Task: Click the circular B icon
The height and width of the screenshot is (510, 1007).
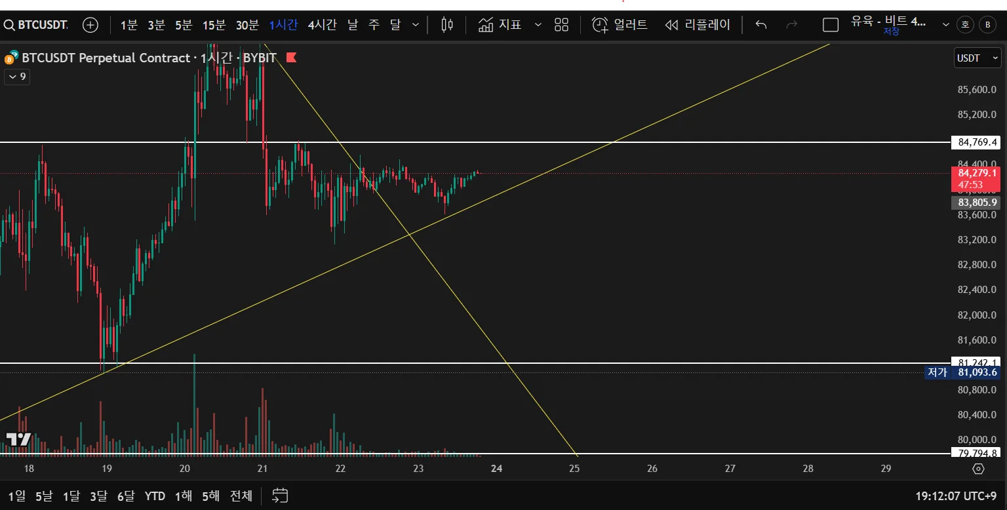Action: point(987,25)
